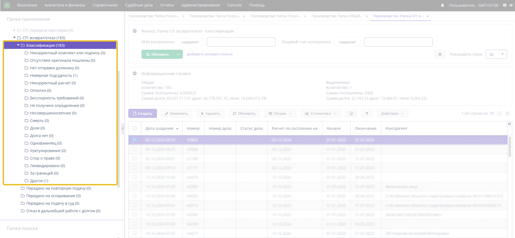Open the notifications bell

[x=442, y=5]
